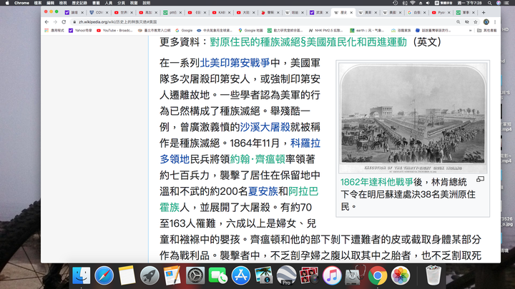Screen dimensions: 515x289
Task: Open YouTube - Broadc... bookmark
Action: click(114, 31)
